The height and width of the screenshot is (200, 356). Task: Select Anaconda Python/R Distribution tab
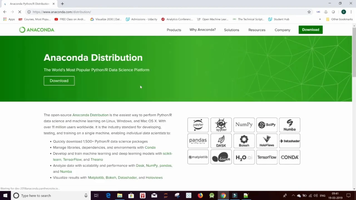[29, 4]
